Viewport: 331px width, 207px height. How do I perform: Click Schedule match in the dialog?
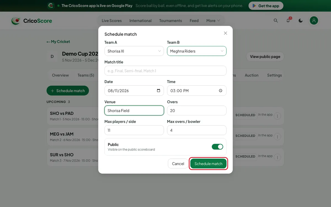[208, 164]
